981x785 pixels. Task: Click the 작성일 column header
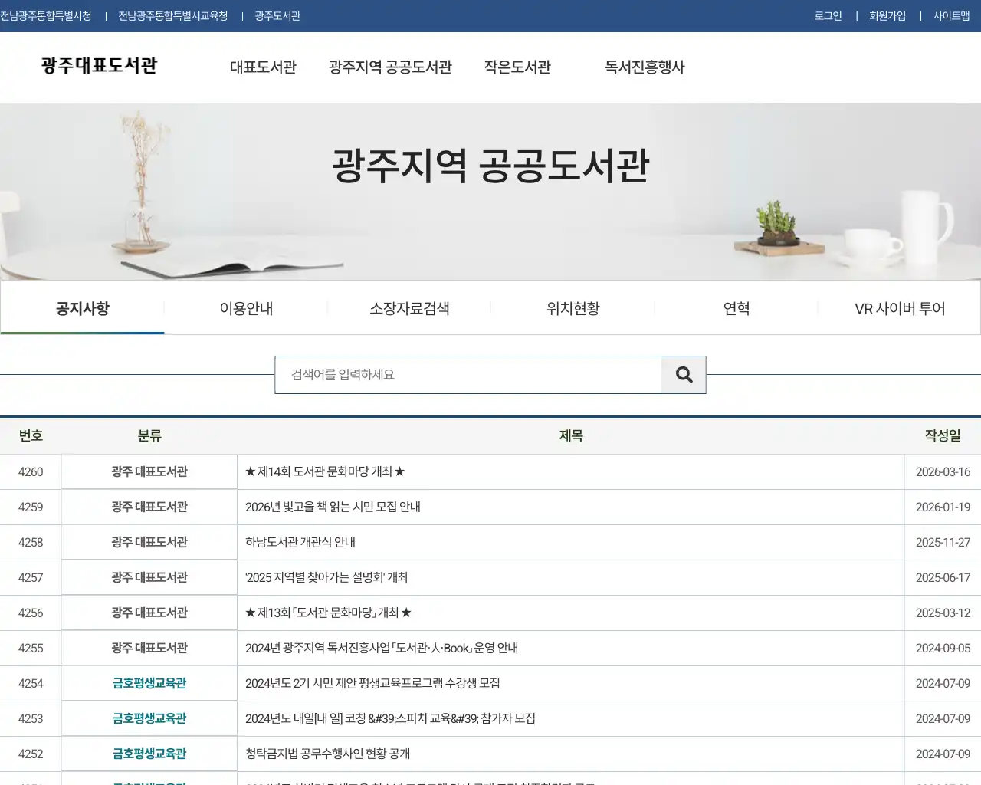click(943, 435)
